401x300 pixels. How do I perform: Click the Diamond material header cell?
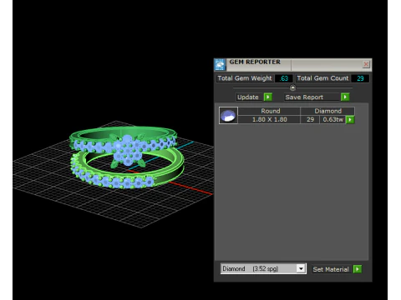pyautogui.click(x=327, y=111)
